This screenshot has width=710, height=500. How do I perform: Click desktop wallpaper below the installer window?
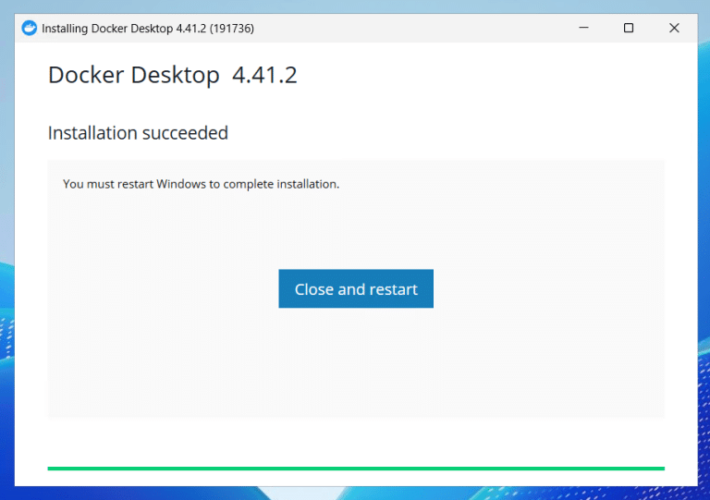356,494
